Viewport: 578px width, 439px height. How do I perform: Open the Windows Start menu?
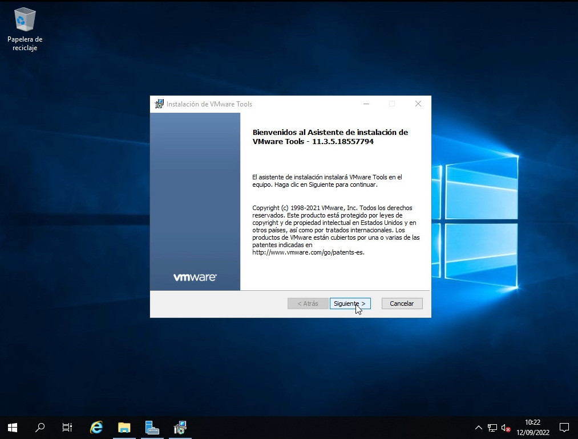click(x=12, y=427)
